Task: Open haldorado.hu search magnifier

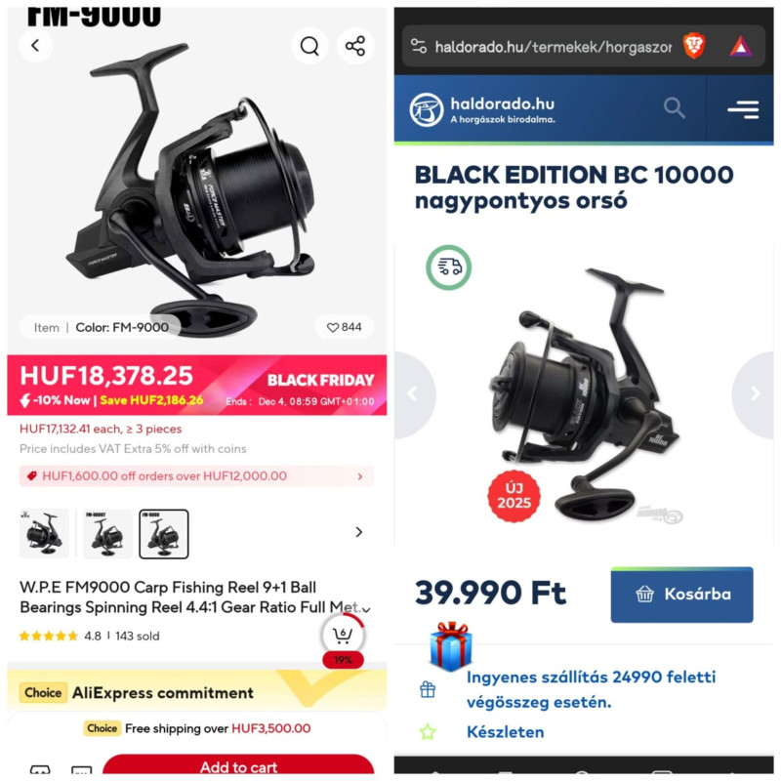Action: (674, 107)
